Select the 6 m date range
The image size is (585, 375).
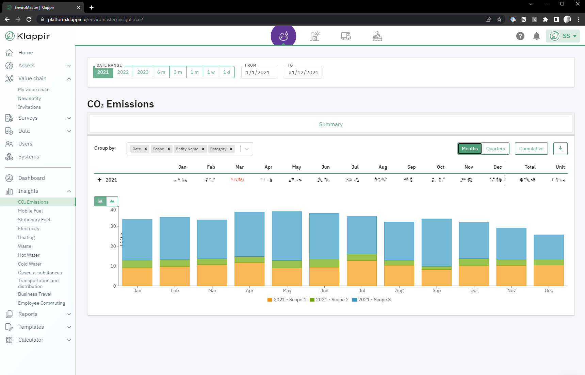[x=161, y=72]
